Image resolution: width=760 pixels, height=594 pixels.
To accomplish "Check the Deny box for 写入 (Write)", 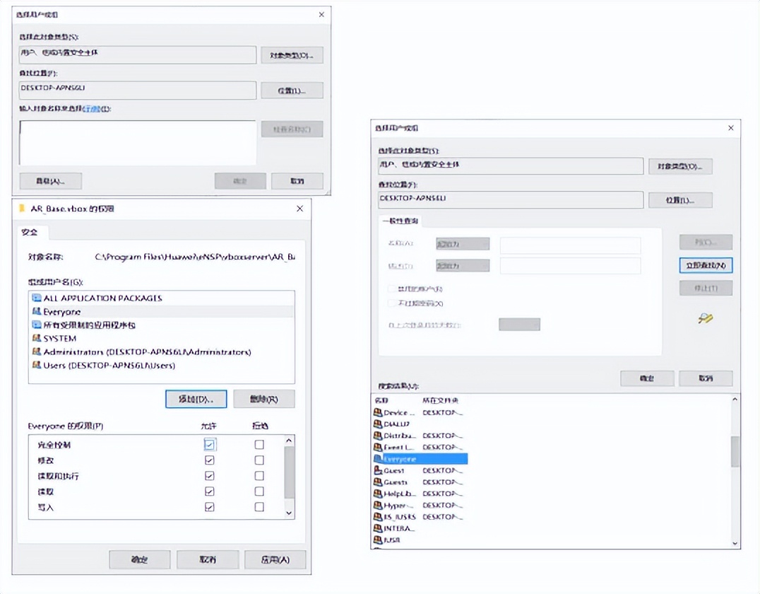I will (259, 507).
